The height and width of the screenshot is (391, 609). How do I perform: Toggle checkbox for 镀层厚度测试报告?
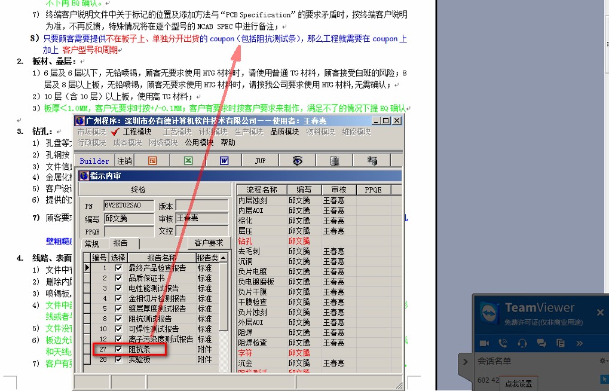pos(118,308)
